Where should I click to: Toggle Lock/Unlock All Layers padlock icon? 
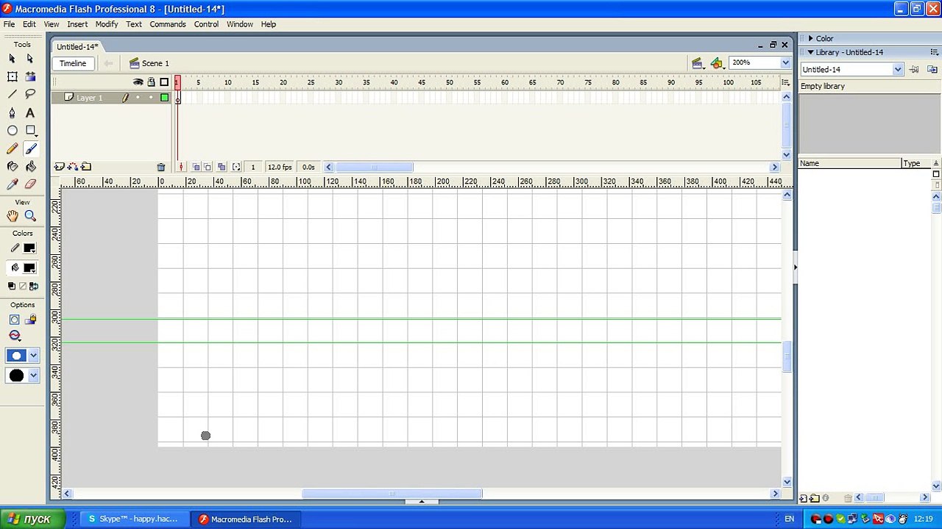[152, 82]
